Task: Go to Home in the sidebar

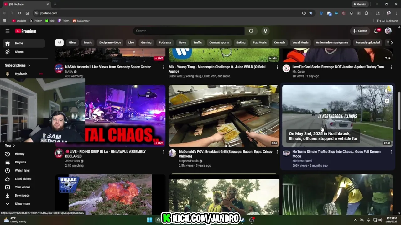Action: click(24, 43)
